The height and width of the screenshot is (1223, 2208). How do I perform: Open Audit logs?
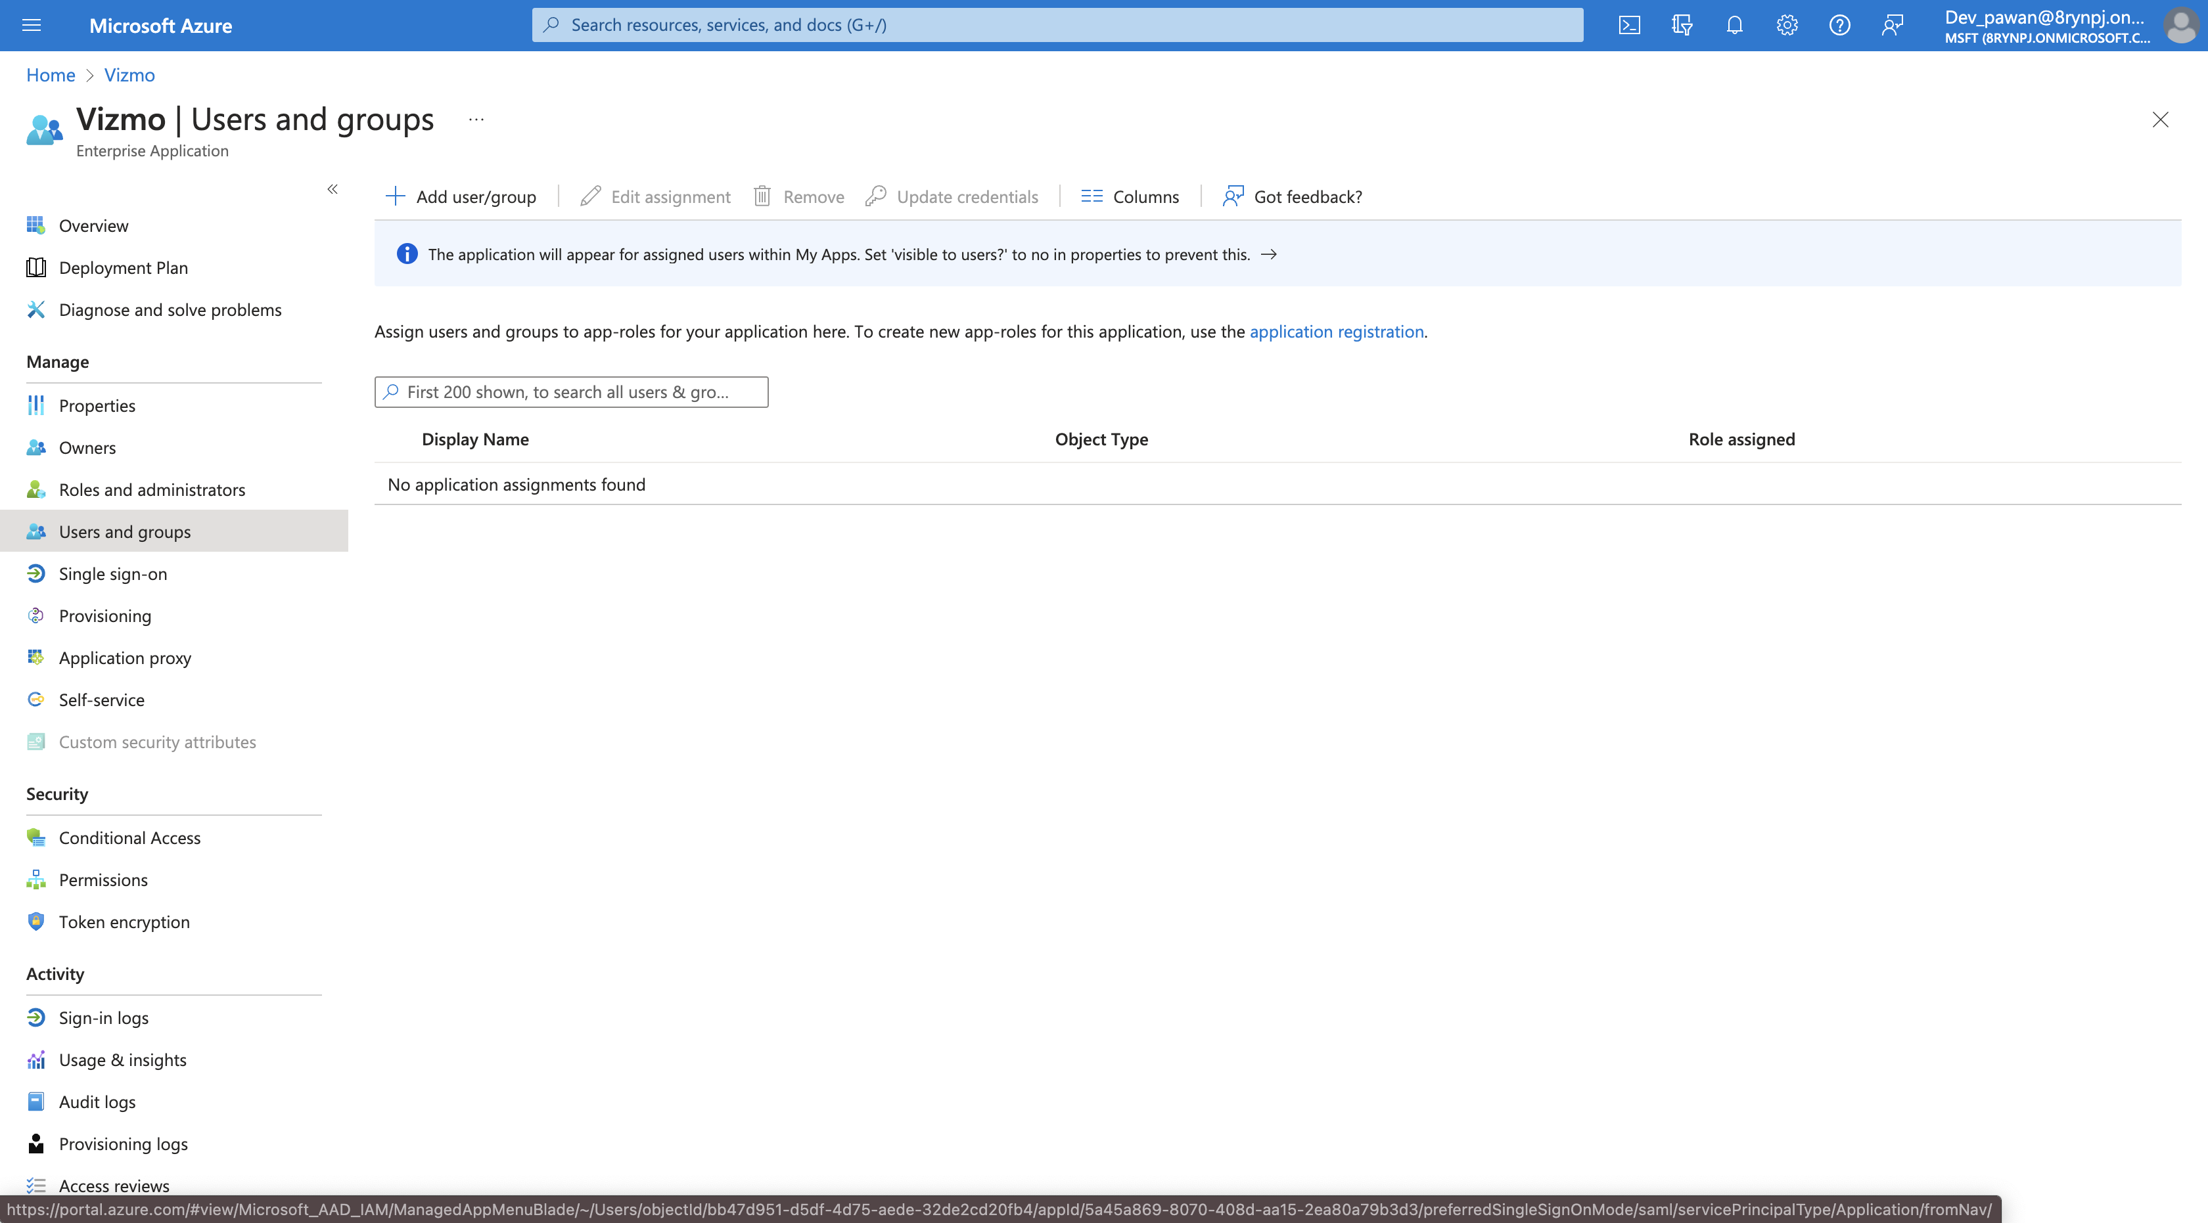[174, 1101]
